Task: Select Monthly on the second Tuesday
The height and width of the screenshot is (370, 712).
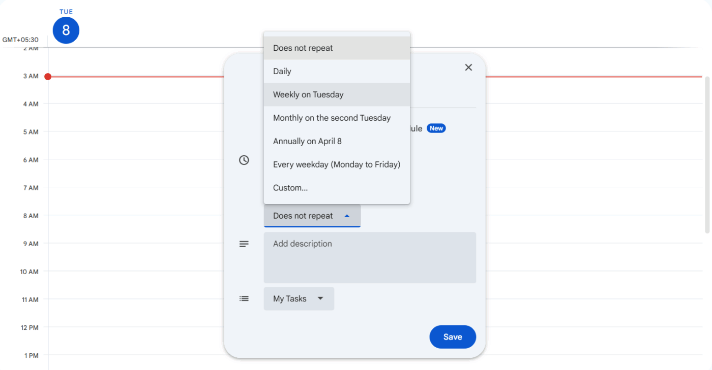Action: (x=332, y=118)
